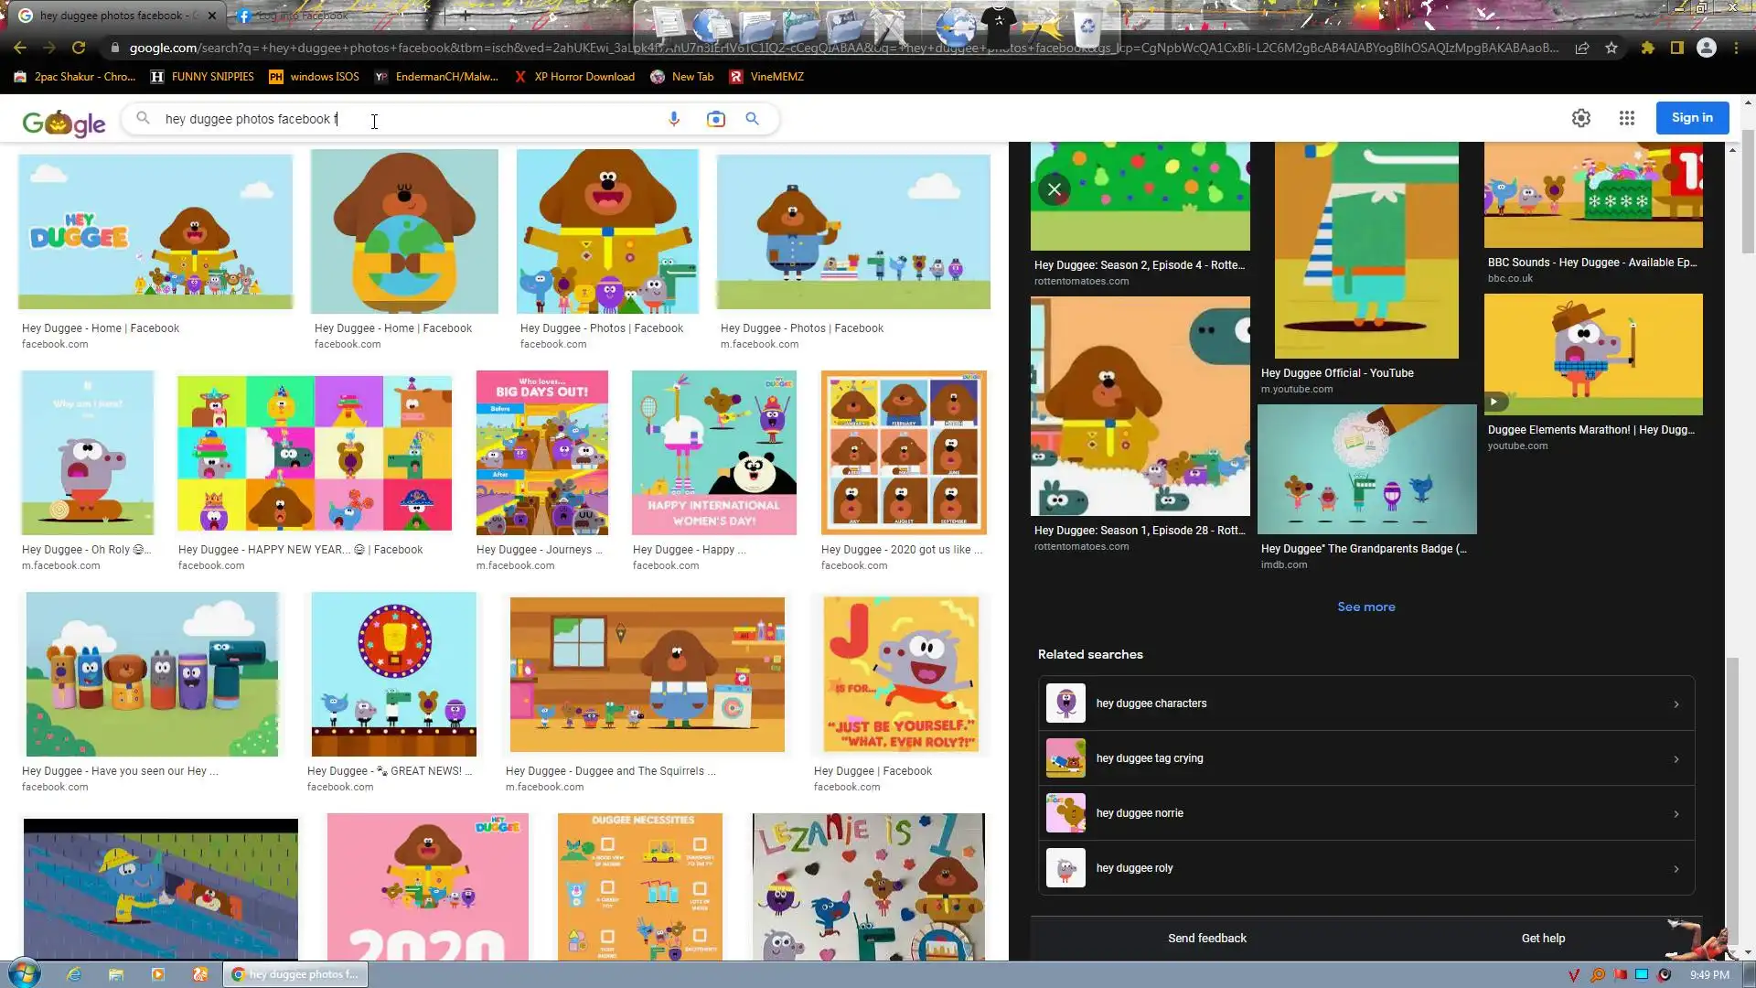Viewport: 1756px width, 988px height.
Task: Open the Hey Duggee Home Facebook thumbnail
Action: click(x=155, y=231)
